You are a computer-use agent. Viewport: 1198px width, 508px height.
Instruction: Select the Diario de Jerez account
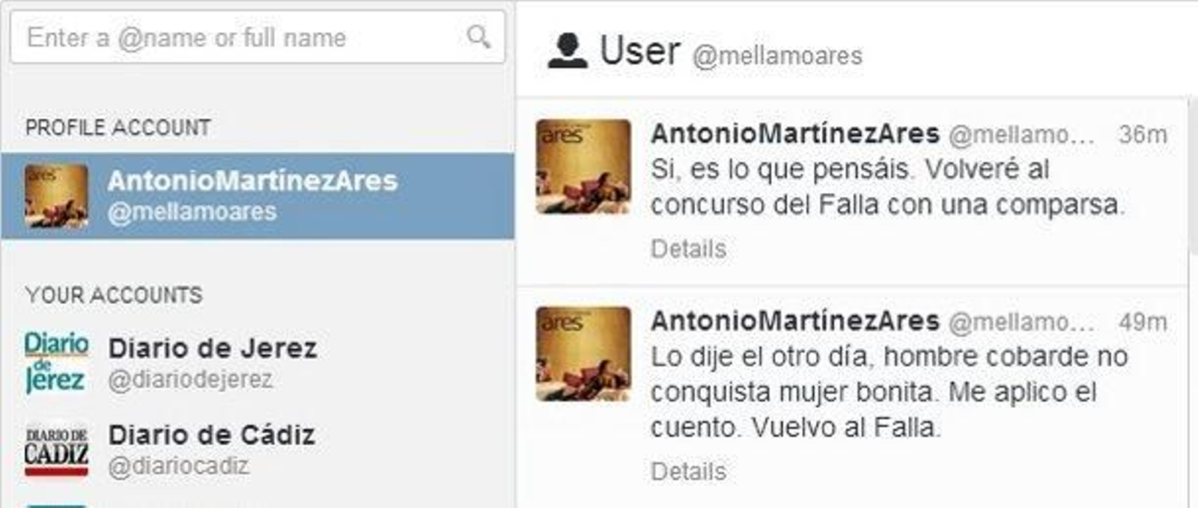tap(258, 363)
